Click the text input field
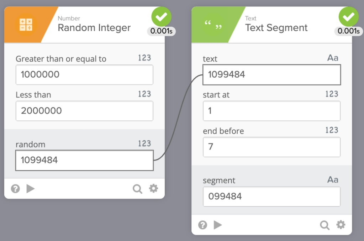Viewport: 364px width, 241px height. click(x=271, y=75)
